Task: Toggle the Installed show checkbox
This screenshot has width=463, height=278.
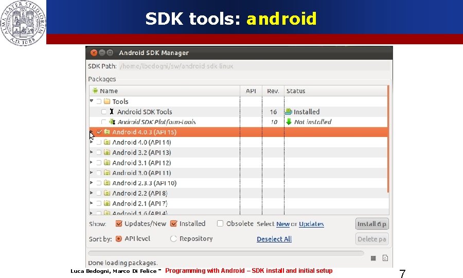Action: (174, 223)
